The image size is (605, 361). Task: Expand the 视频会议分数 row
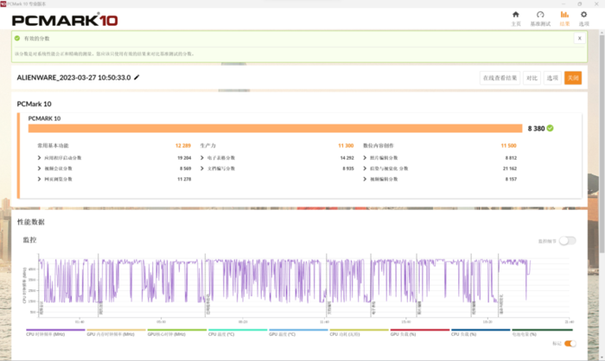[39, 168]
